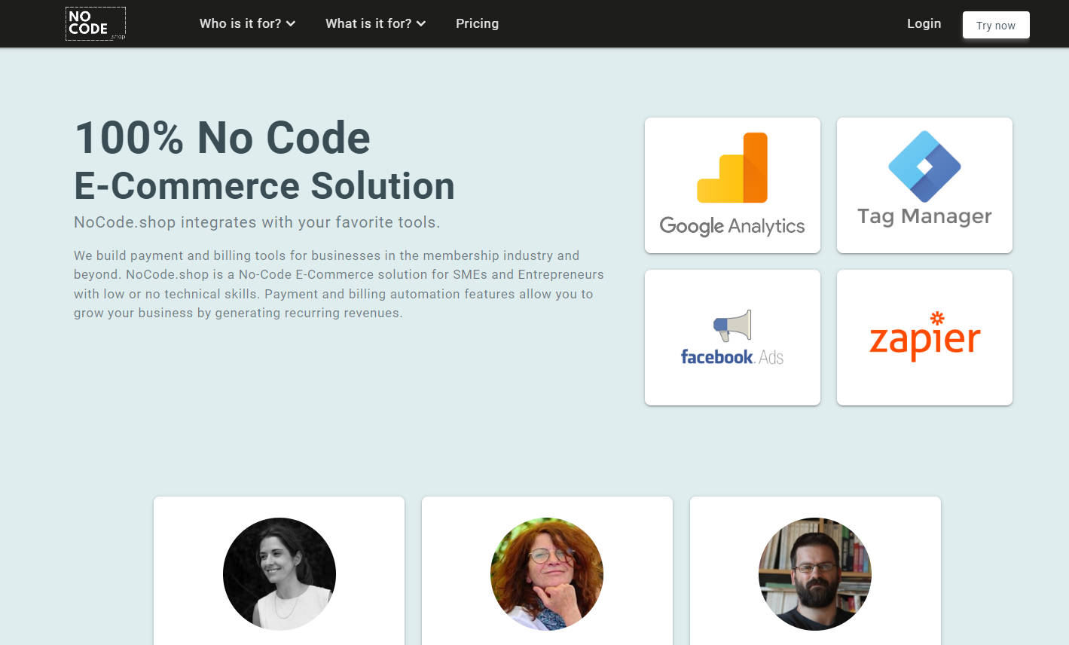1069x645 pixels.
Task: Click Login in the top menu
Action: pyautogui.click(x=924, y=23)
